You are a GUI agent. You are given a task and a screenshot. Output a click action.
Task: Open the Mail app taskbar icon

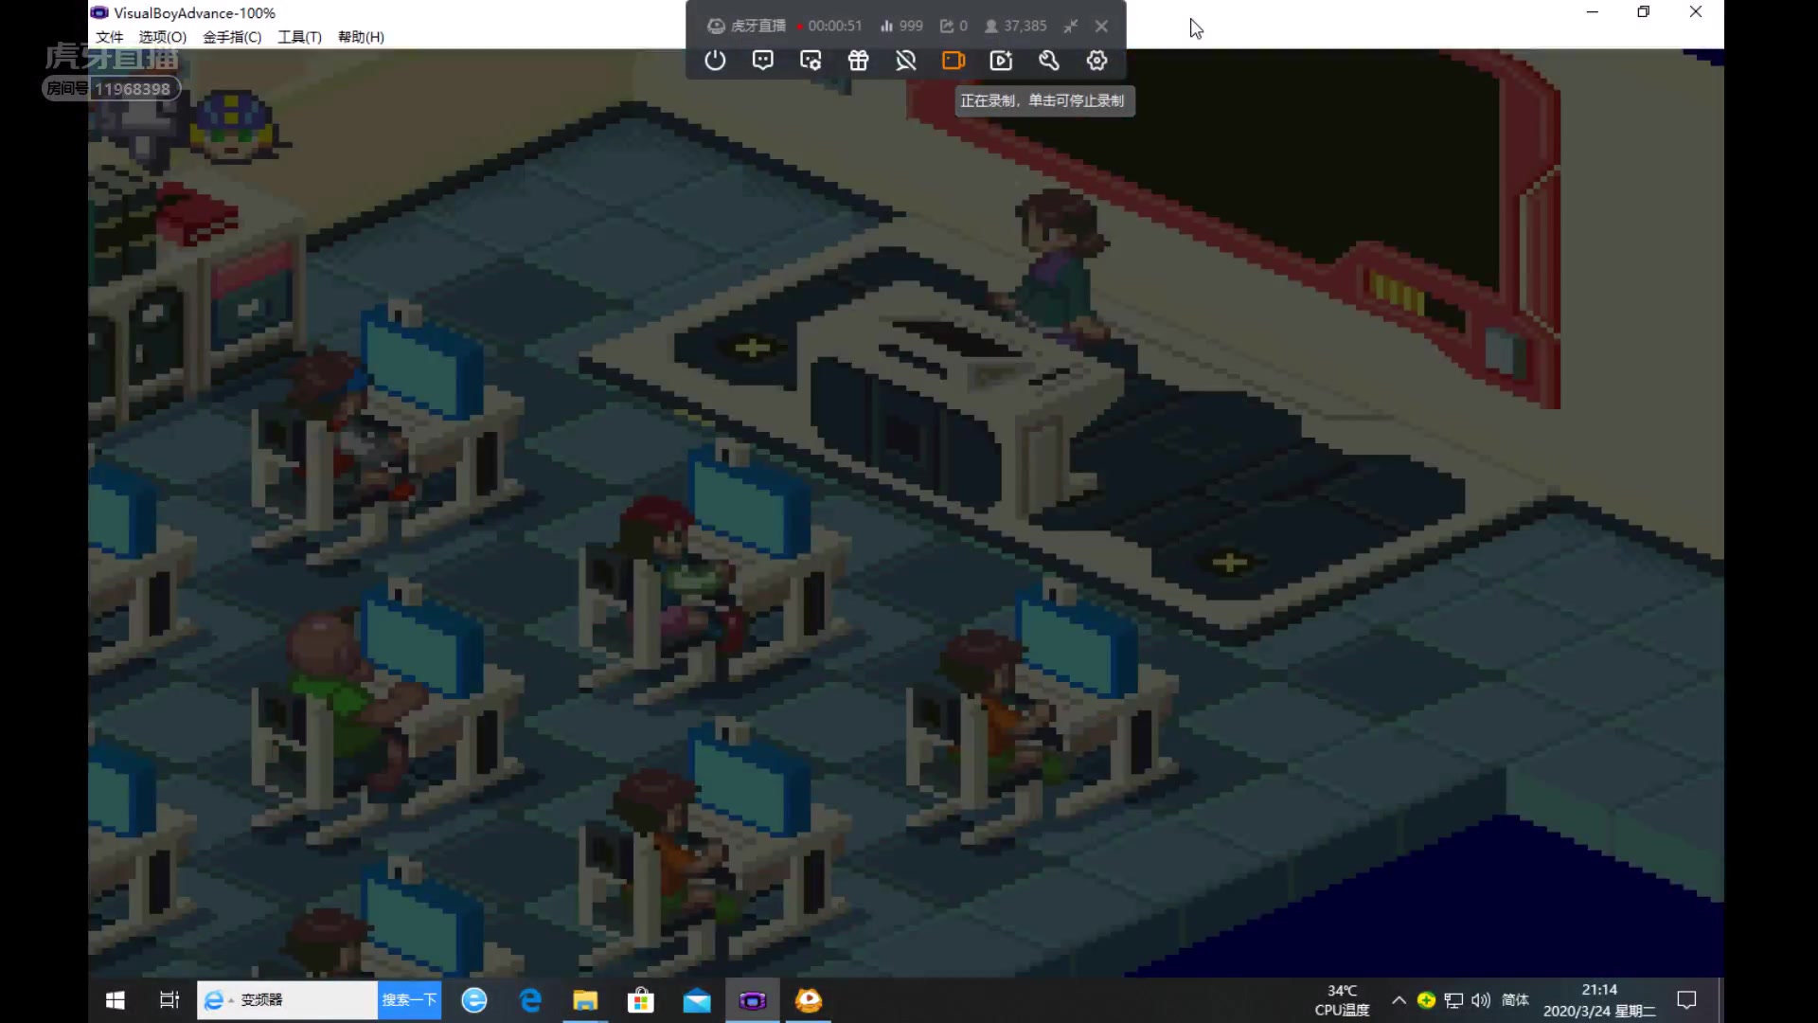697,1000
